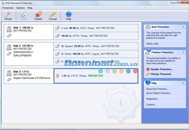The height and width of the screenshot is (130, 189).
Task: Select Disk 3: 1.9 Gb entry
Action: 29,76
